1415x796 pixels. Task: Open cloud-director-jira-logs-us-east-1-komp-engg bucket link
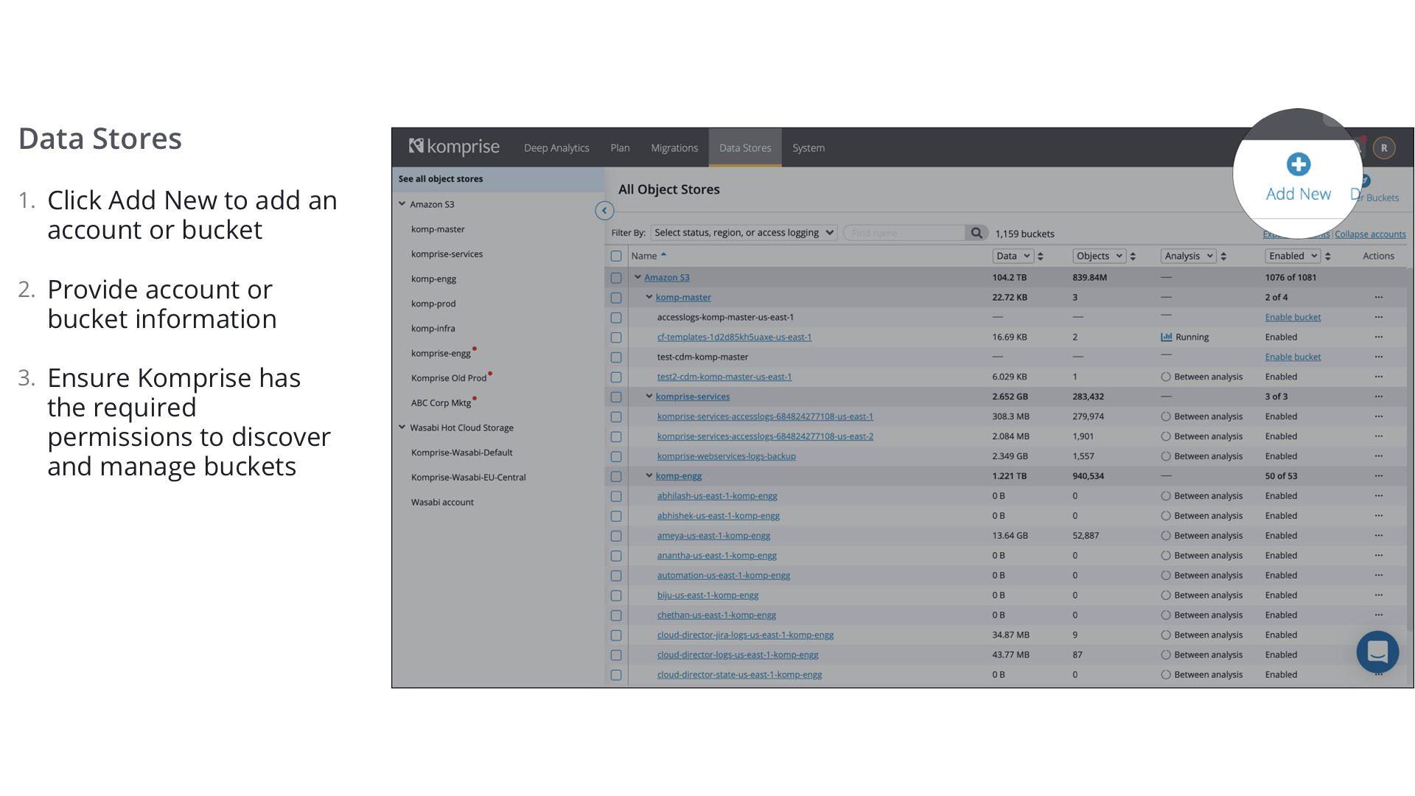click(x=745, y=635)
